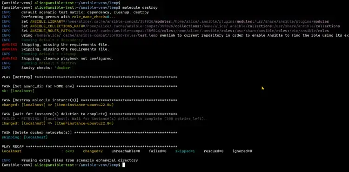Click "skipped=1" in the play recap
This screenshot has width=349, height=172.
point(185,151)
